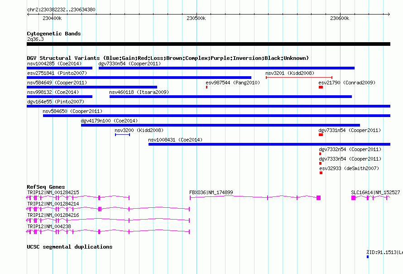Select the nsv998132 (Coe2014) gain bar
Screen dimensions: 403x274
pyautogui.click(x=59, y=97)
